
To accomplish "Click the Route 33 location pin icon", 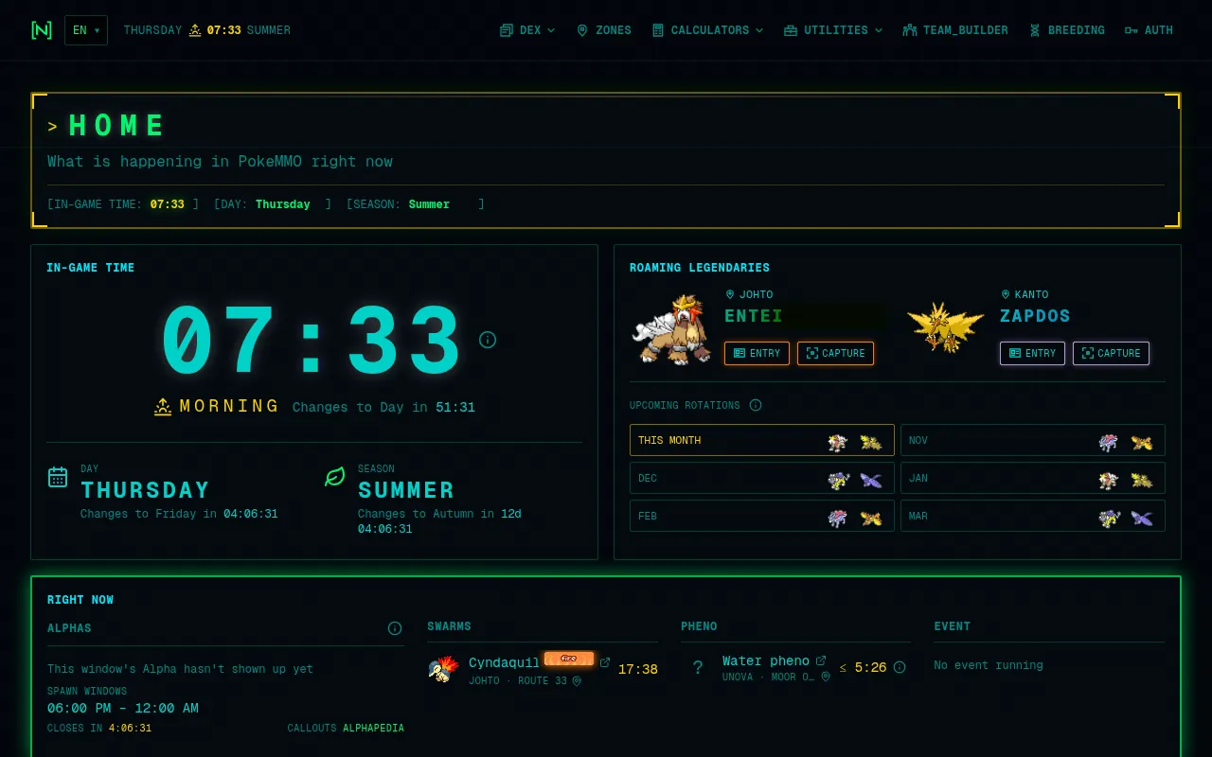I will point(576,680).
